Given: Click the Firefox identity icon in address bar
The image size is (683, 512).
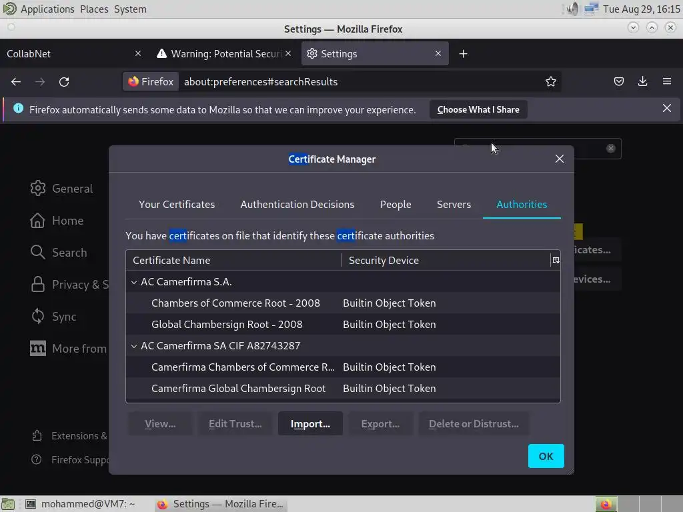Looking at the screenshot, I should [x=151, y=82].
